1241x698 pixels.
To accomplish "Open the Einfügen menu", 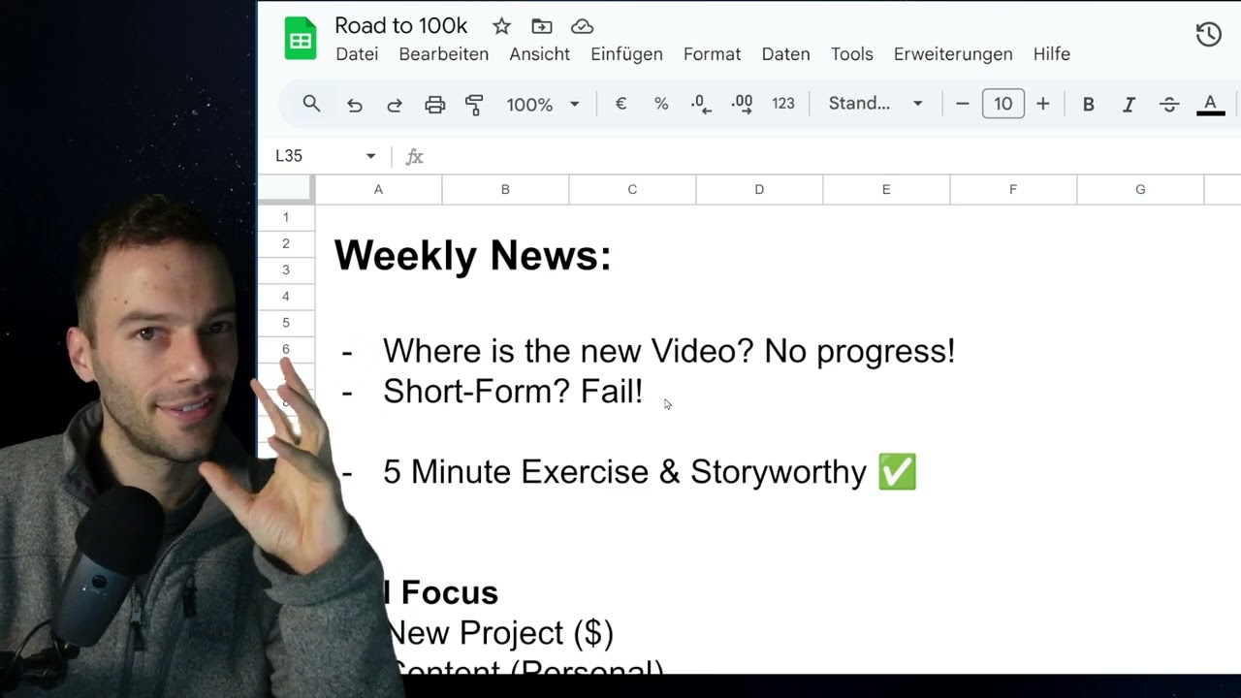I will pyautogui.click(x=626, y=54).
